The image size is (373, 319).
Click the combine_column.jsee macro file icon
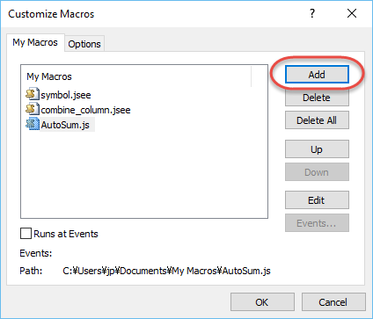[33, 109]
